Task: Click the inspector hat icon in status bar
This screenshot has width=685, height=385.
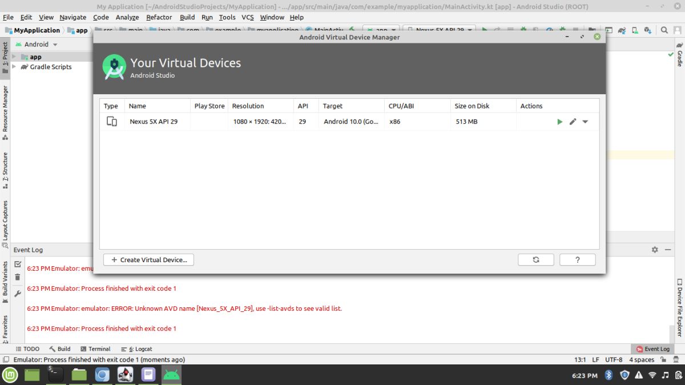Action: 676,360
